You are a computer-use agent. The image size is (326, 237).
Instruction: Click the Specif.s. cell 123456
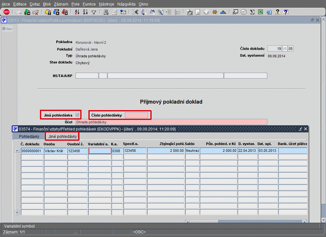click(135, 151)
